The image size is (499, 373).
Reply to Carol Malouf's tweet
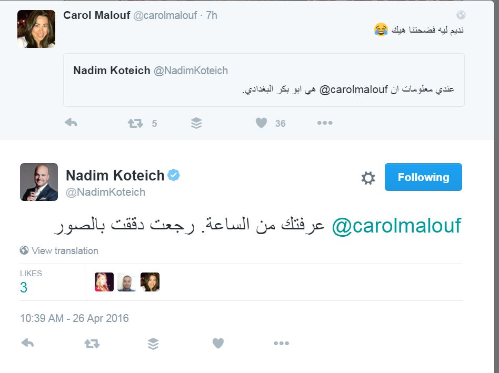[x=71, y=123]
